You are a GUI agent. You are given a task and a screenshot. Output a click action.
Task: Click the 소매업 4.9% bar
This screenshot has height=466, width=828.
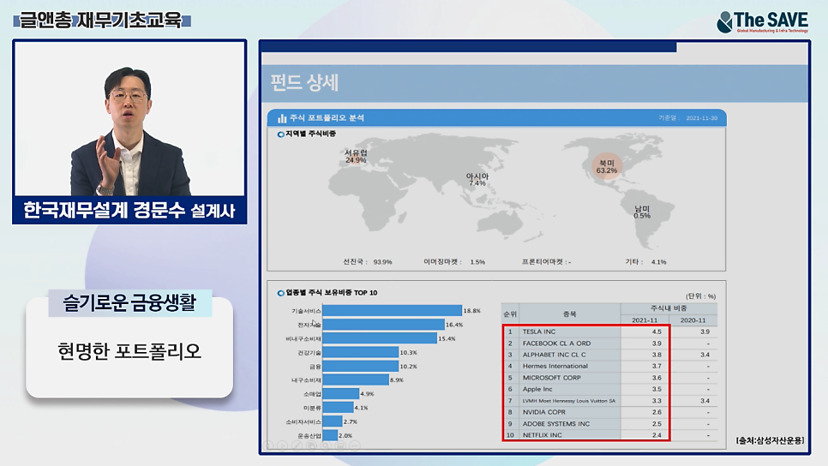coord(340,394)
